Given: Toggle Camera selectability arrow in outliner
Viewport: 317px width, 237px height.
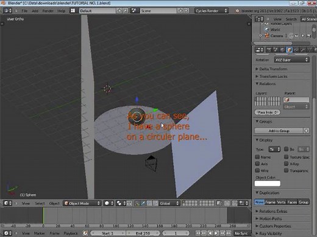Looking at the screenshot, I should pyautogui.click(x=303, y=36).
